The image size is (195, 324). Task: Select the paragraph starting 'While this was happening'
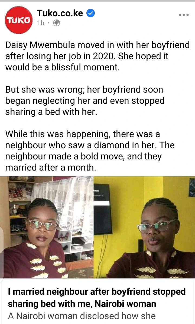pos(90,151)
